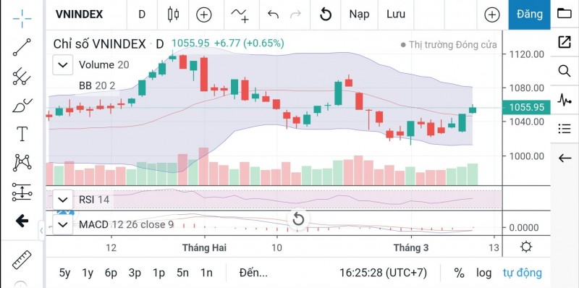Toggle log scale mode
Image resolution: width=579 pixels, height=288 pixels.
tap(483, 274)
